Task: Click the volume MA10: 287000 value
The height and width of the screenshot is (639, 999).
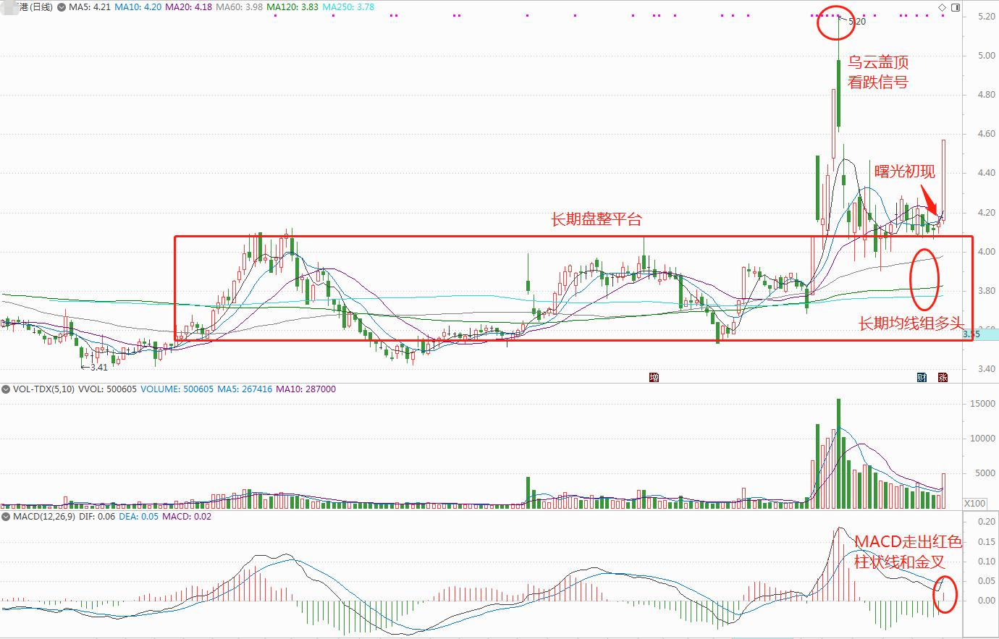Action: tap(306, 389)
